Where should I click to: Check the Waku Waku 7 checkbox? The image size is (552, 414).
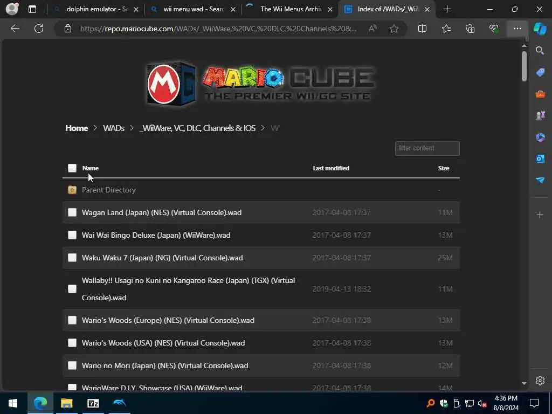pyautogui.click(x=72, y=258)
